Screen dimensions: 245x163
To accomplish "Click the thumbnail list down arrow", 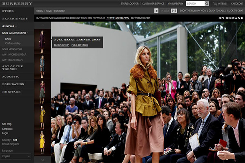I will [42, 160].
